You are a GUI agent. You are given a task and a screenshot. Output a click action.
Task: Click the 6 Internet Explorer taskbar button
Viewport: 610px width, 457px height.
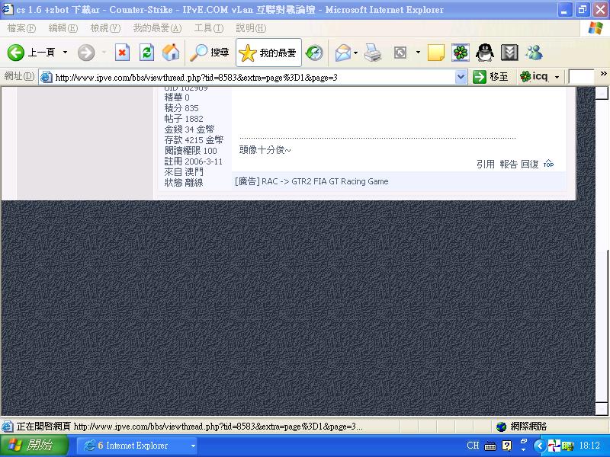(x=137, y=446)
